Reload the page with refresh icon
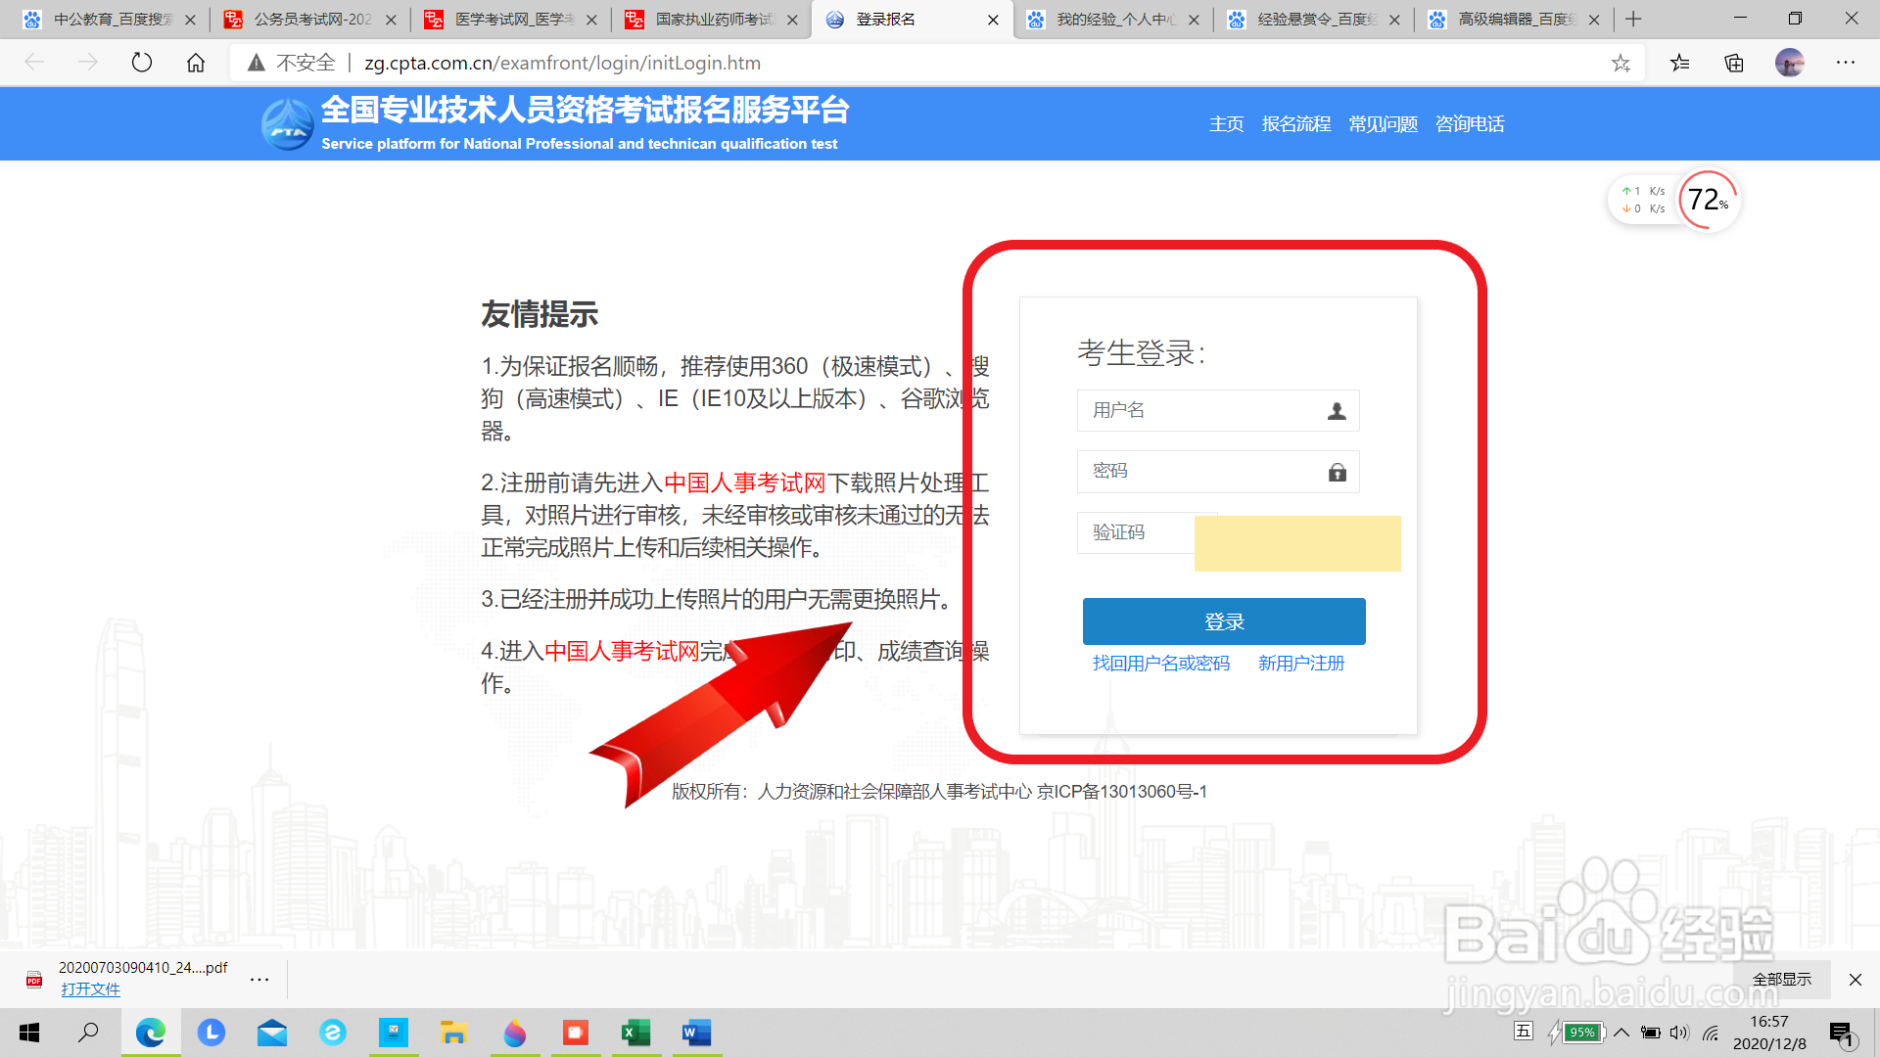This screenshot has width=1880, height=1057. tap(142, 63)
